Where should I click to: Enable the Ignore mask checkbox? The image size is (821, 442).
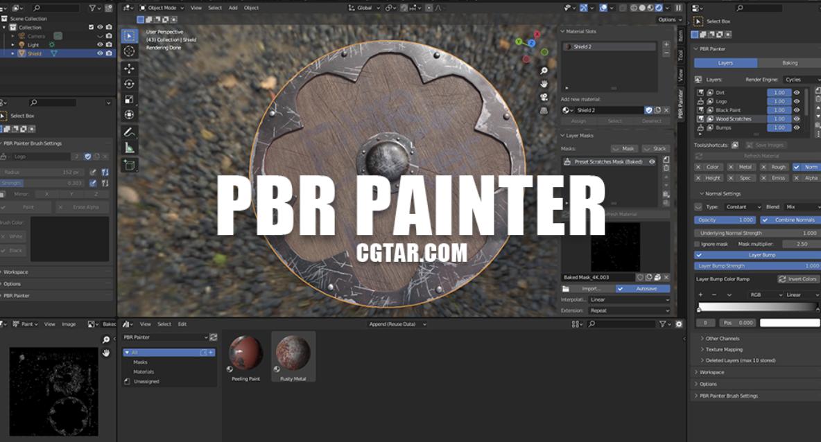pos(698,244)
